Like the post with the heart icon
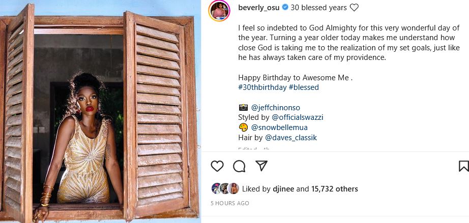469x223 pixels. (x=217, y=166)
